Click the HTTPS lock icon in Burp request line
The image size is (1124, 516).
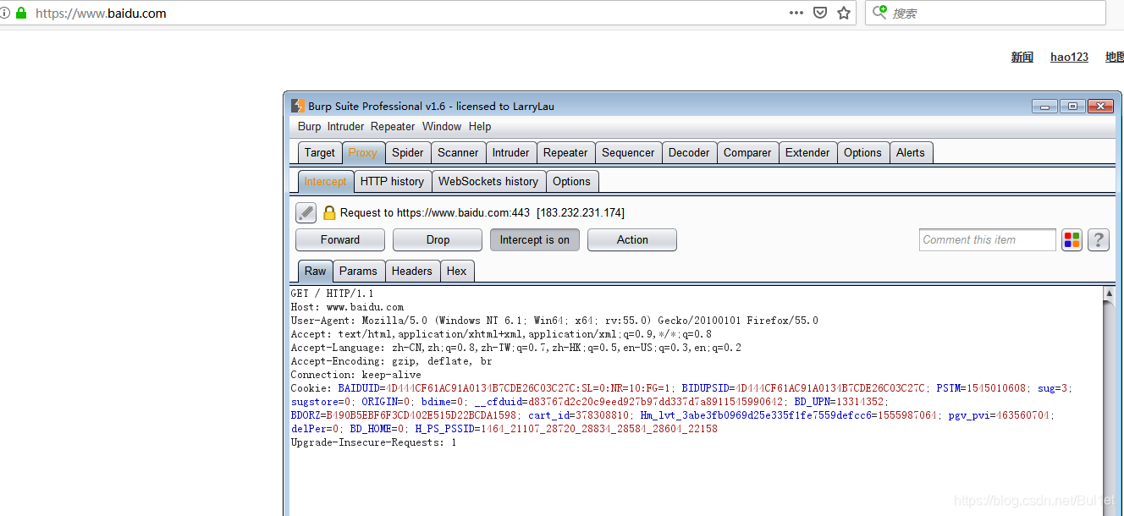coord(329,212)
